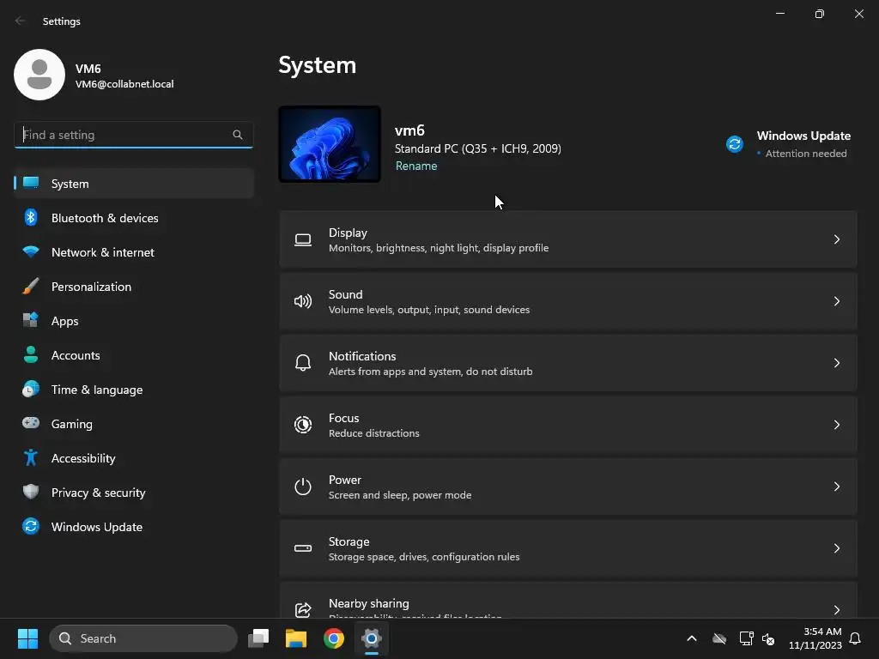Viewport: 879px width, 659px height.
Task: Click the Privacy & security shield icon
Action: click(x=31, y=492)
